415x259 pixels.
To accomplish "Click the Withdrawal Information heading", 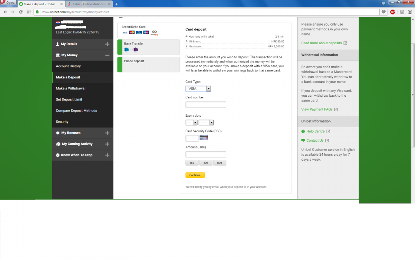I will (x=320, y=55).
